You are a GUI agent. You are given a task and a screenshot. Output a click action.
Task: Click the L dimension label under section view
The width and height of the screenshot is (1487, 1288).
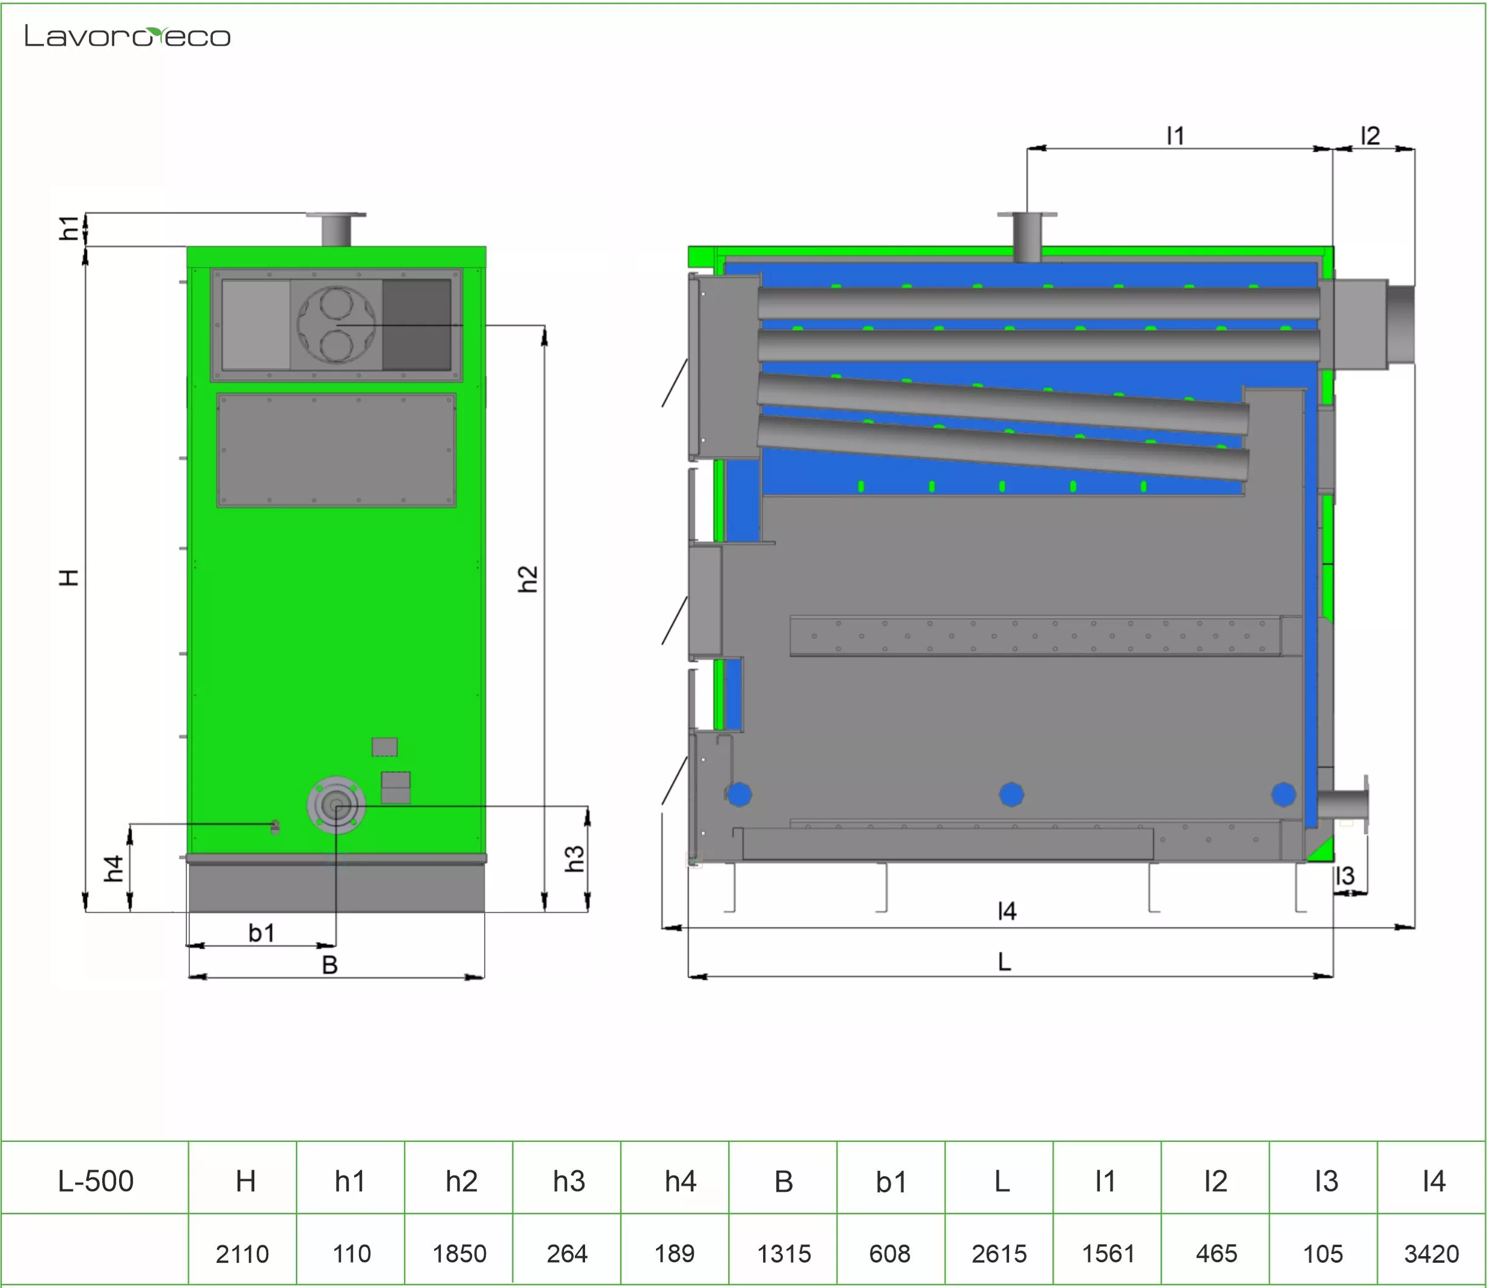coord(1004,961)
